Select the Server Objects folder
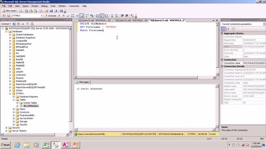 [x=19, y=131]
